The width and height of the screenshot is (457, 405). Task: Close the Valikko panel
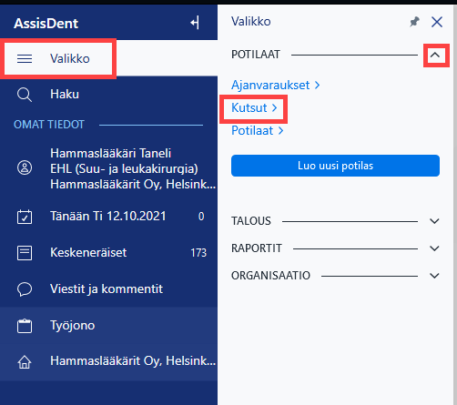click(437, 22)
